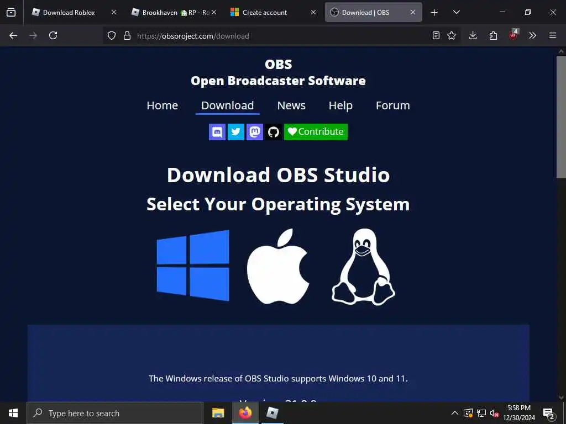The width and height of the screenshot is (566, 424).
Task: Click the green Contribute button
Action: pos(316,132)
